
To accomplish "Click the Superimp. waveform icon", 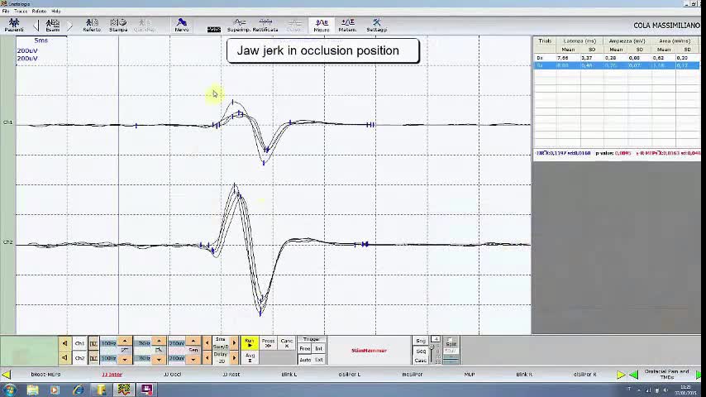I will click(239, 25).
